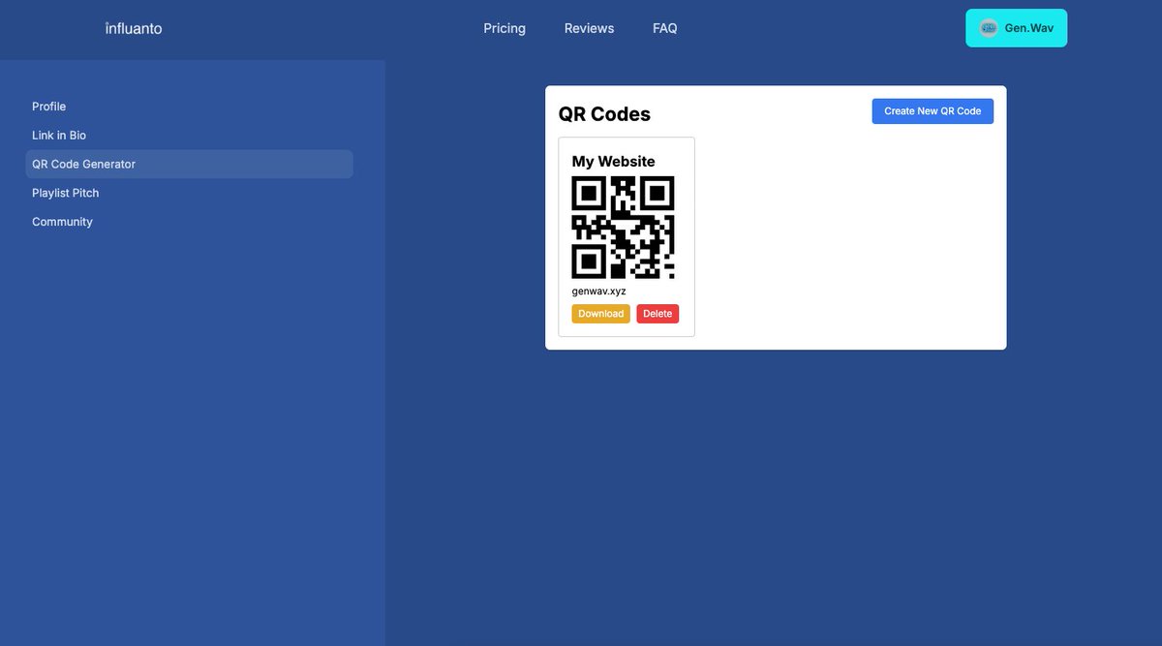Select Profile in the sidebar
1162x646 pixels.
point(189,107)
